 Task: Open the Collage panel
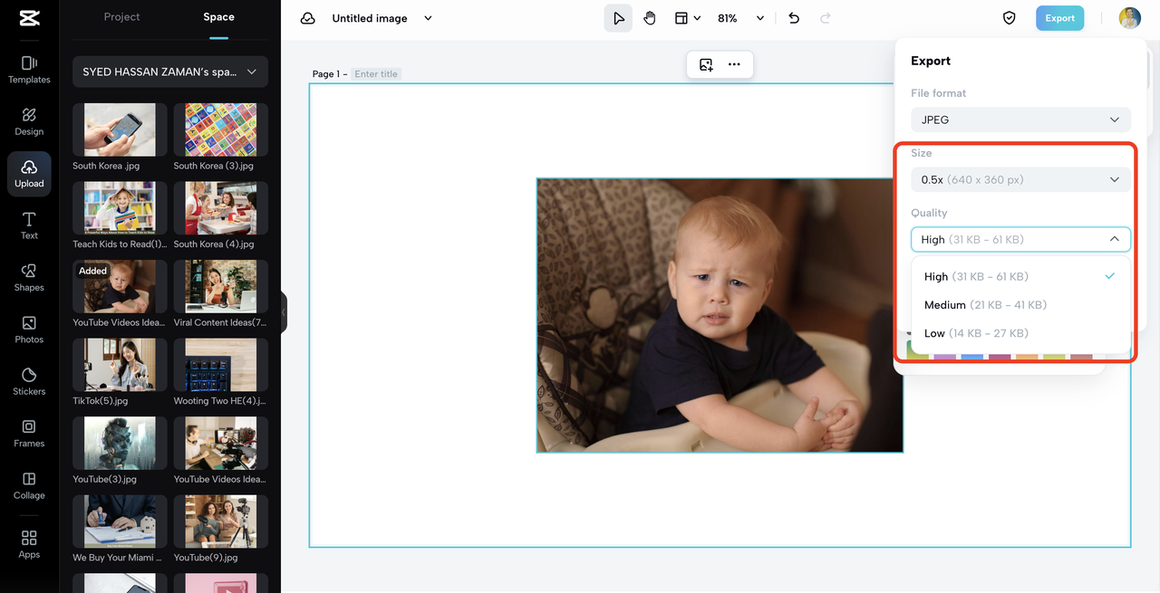pos(29,485)
